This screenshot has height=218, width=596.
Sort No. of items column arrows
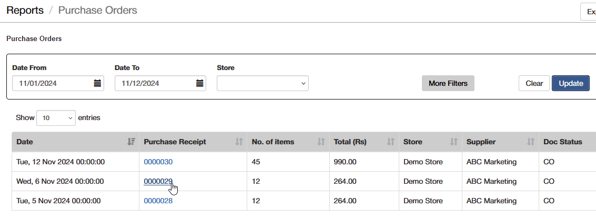[321, 142]
